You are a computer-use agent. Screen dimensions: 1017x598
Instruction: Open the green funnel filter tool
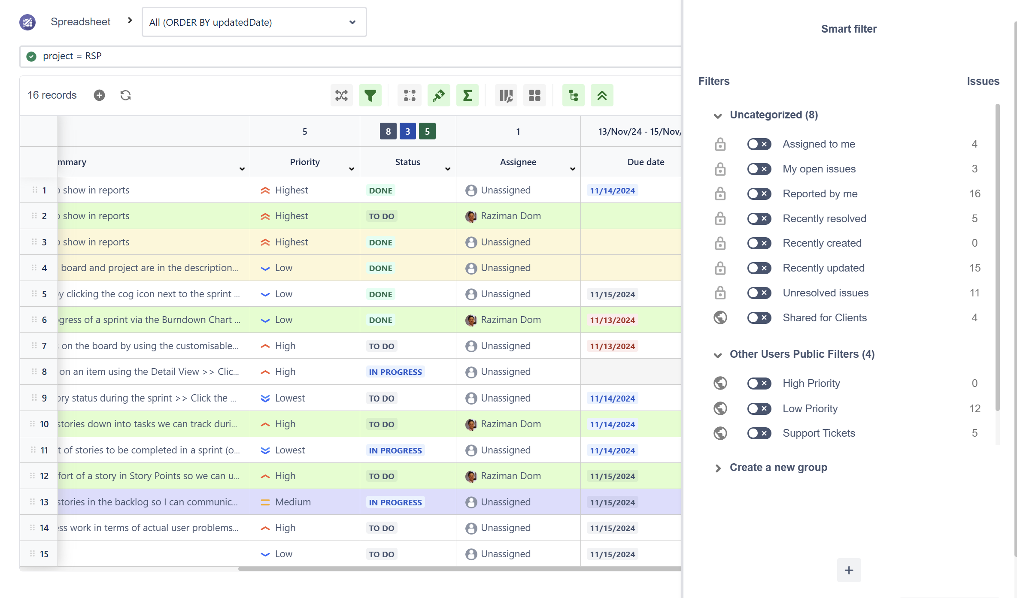coord(370,95)
